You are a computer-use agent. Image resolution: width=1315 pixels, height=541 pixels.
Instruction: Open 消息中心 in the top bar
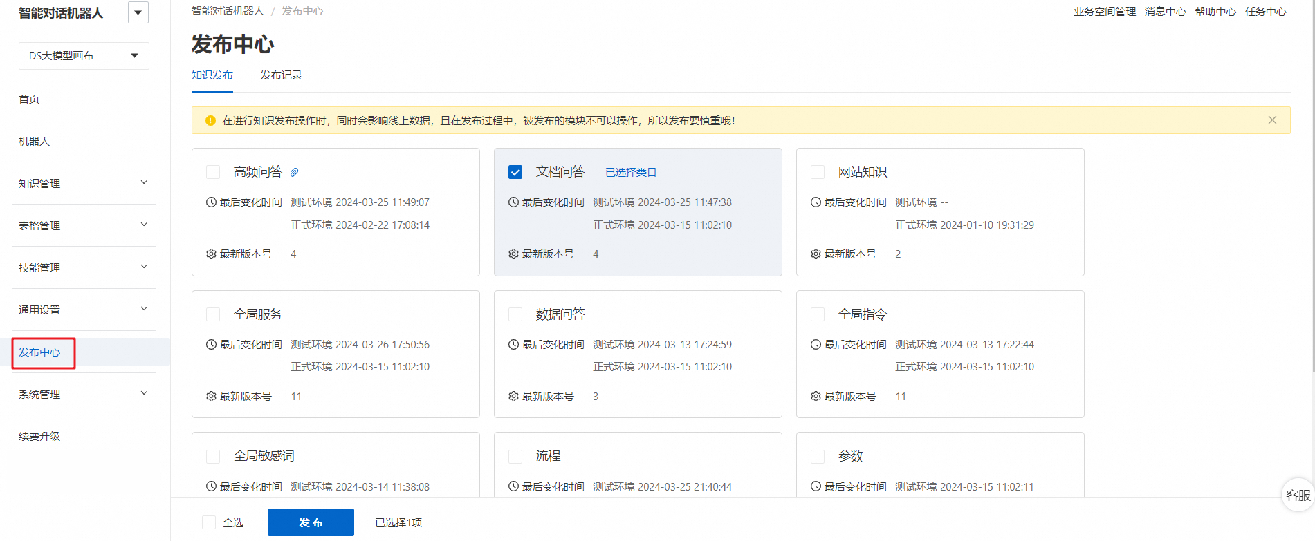(1165, 12)
